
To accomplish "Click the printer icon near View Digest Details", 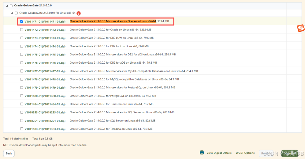I will 202,153.
